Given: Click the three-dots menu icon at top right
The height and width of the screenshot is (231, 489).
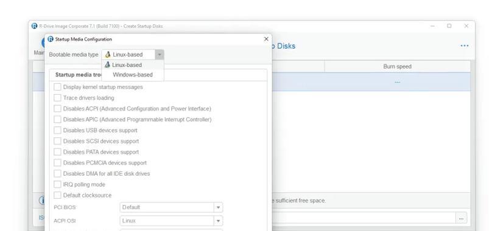Looking at the screenshot, I should [465, 46].
